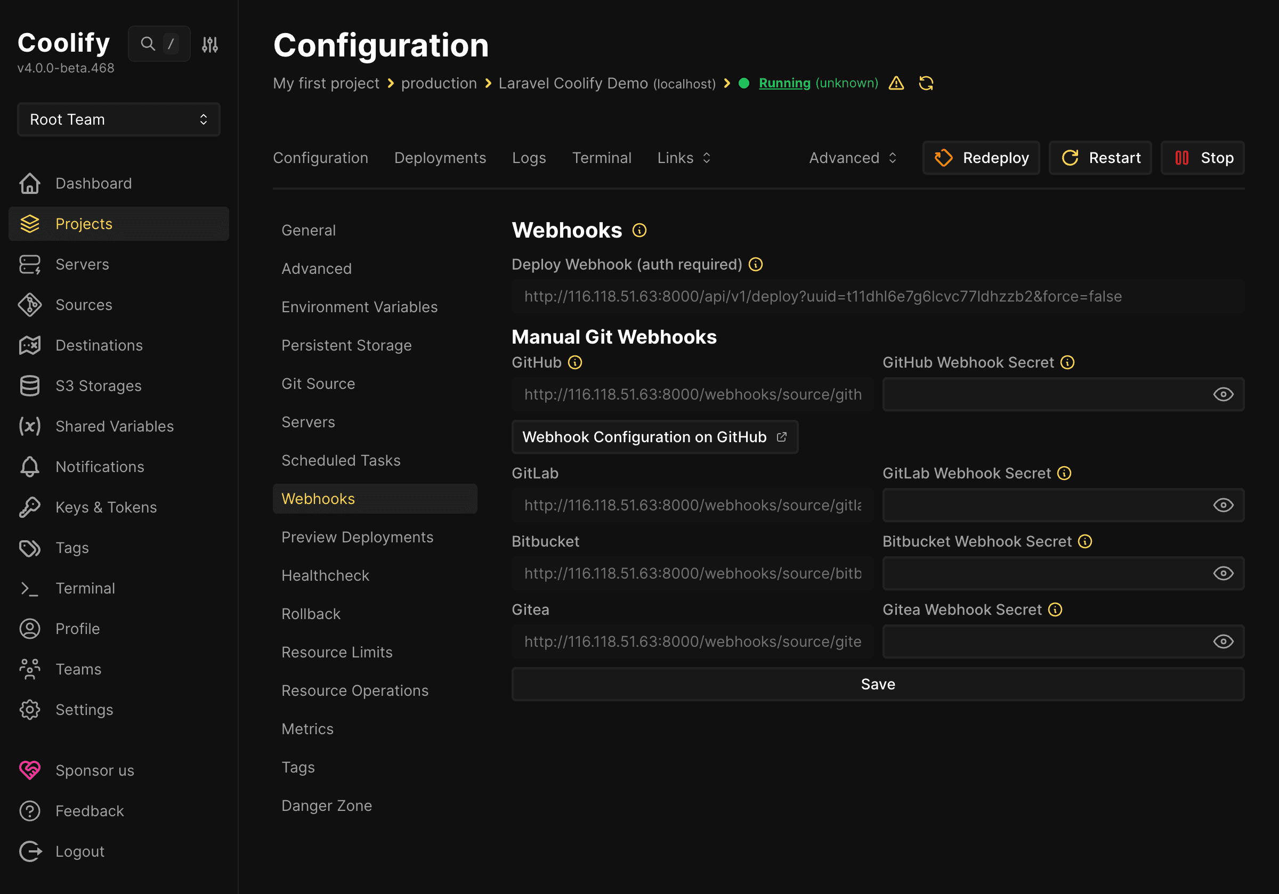Click the info icon next to GitHub label

tap(575, 363)
